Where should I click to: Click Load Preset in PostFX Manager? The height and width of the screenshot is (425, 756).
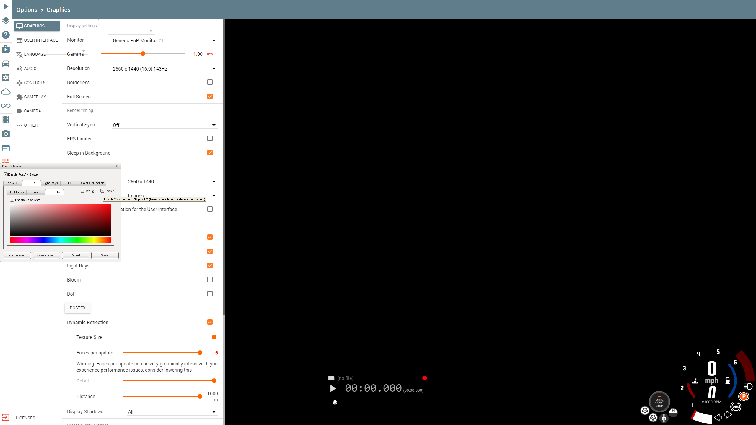click(17, 255)
